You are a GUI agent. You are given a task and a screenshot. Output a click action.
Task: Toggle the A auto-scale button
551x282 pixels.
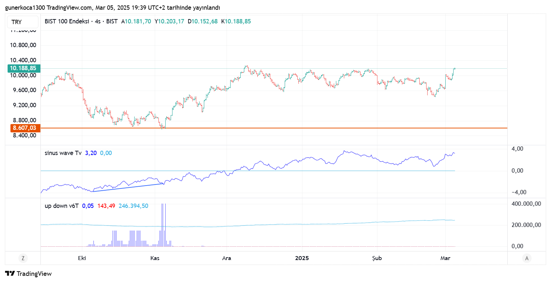coord(527,258)
